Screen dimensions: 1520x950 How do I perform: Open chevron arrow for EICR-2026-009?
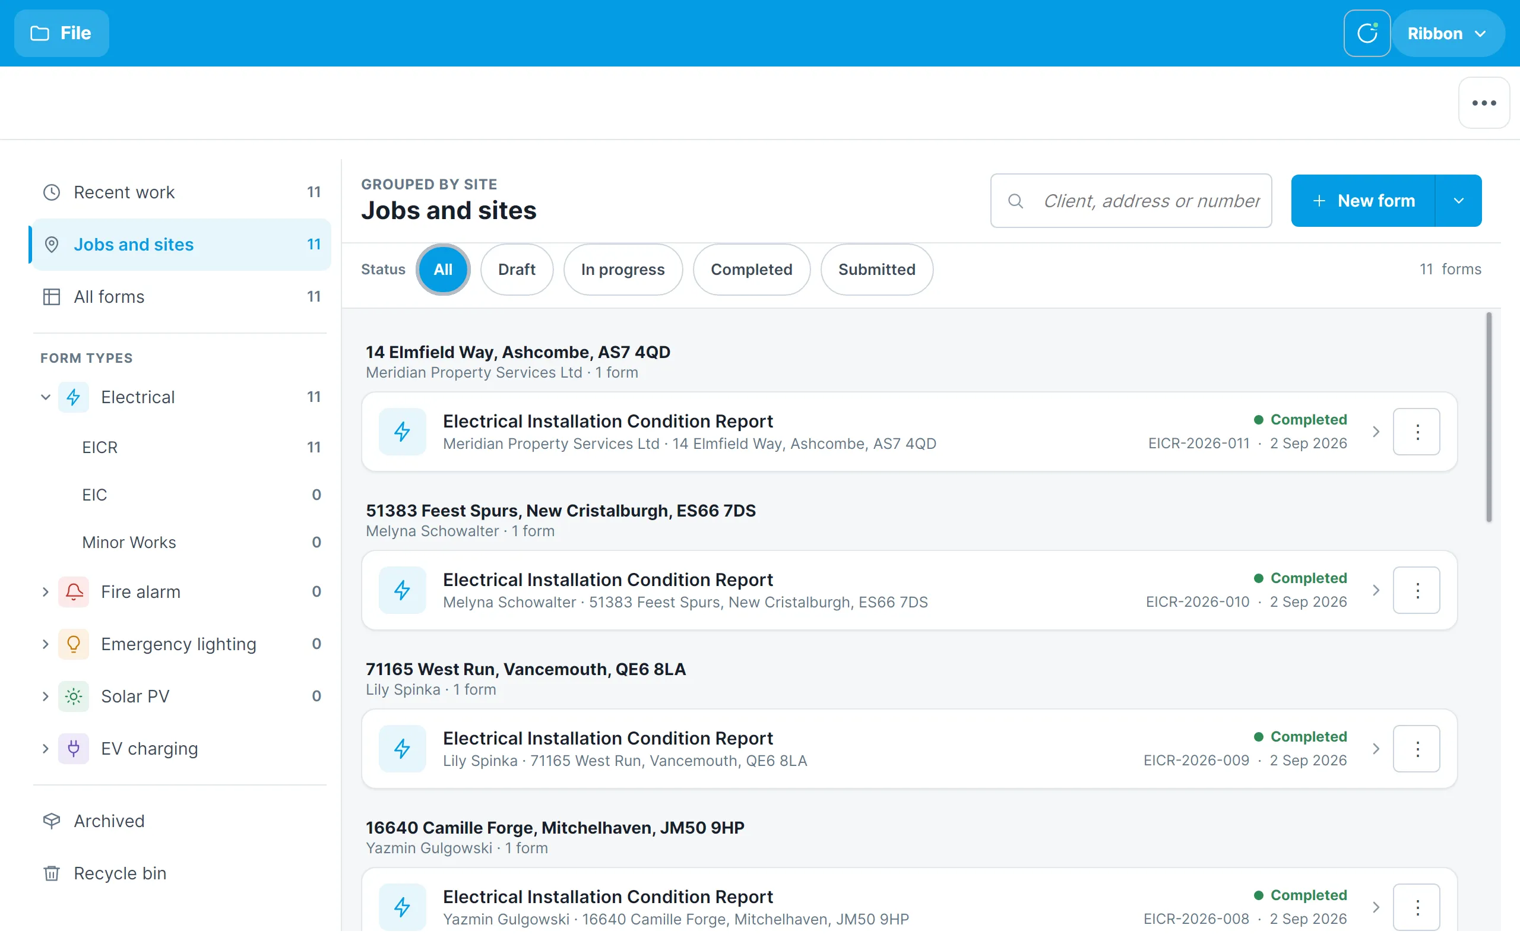(x=1376, y=749)
